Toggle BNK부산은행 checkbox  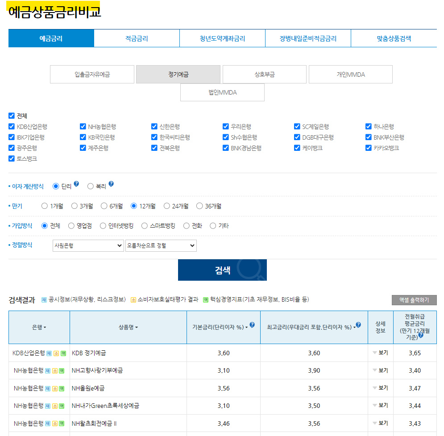point(369,137)
